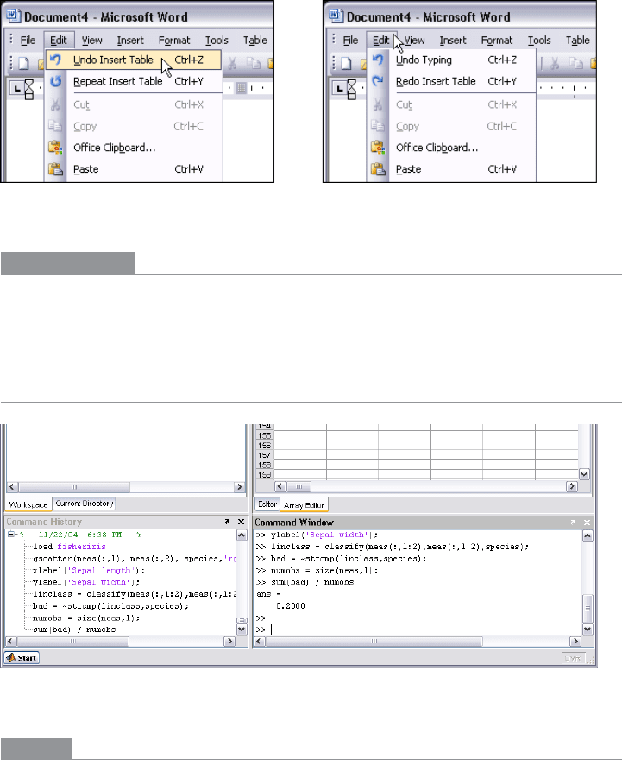Click the OVR indicator in MATLAB status bar
Screen dimensions: 622x760
(x=573, y=658)
